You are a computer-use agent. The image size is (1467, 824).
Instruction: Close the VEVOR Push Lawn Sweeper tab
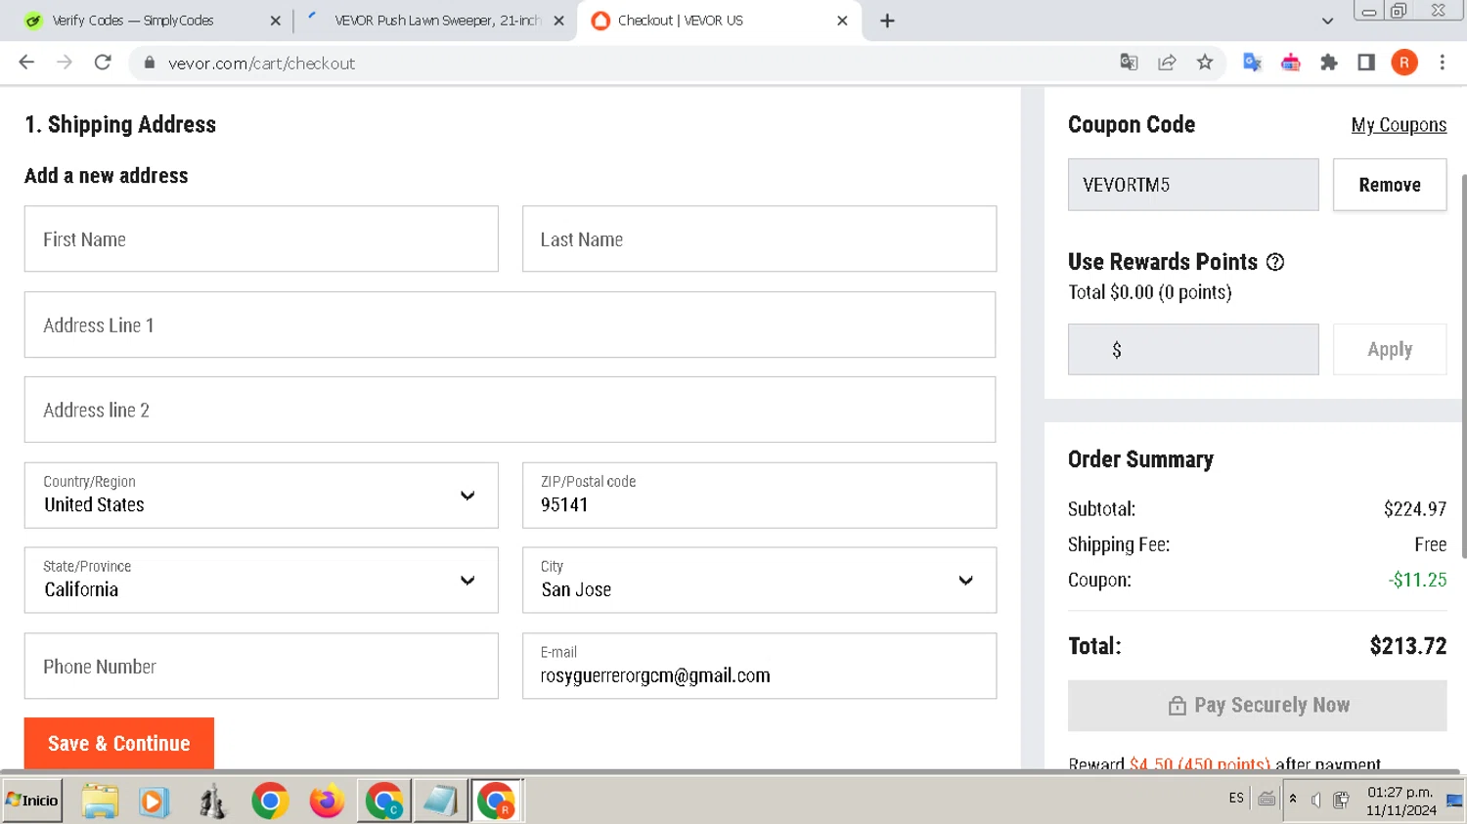click(x=558, y=21)
